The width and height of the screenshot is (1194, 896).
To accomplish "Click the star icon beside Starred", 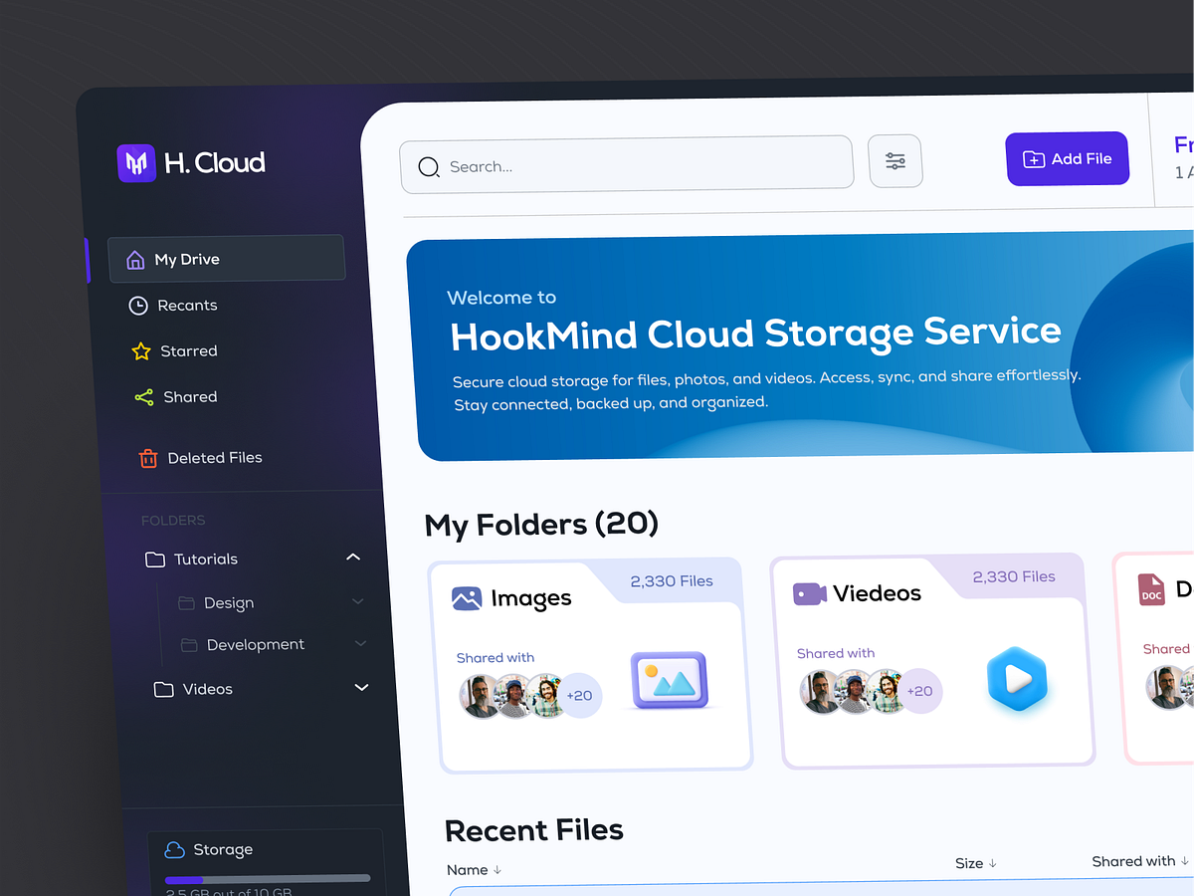I will 139,350.
